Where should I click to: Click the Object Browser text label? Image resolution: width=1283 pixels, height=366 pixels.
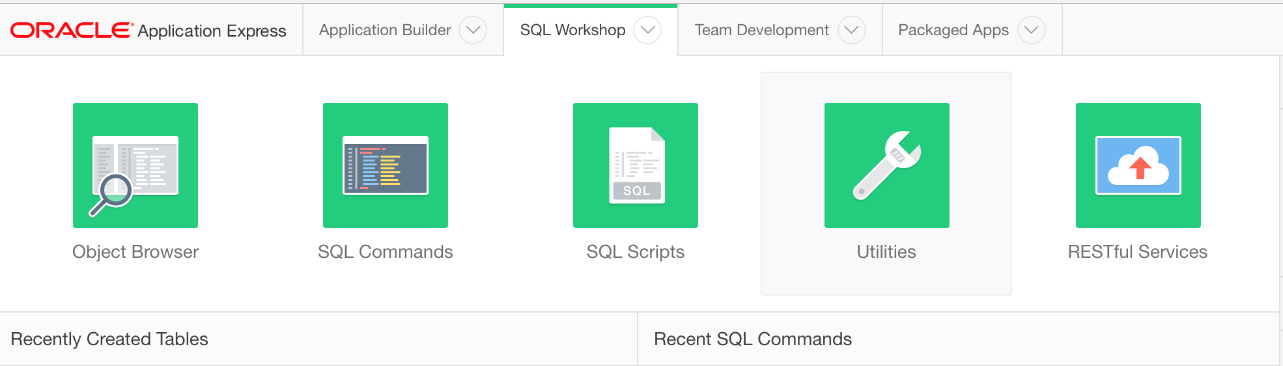click(x=135, y=252)
